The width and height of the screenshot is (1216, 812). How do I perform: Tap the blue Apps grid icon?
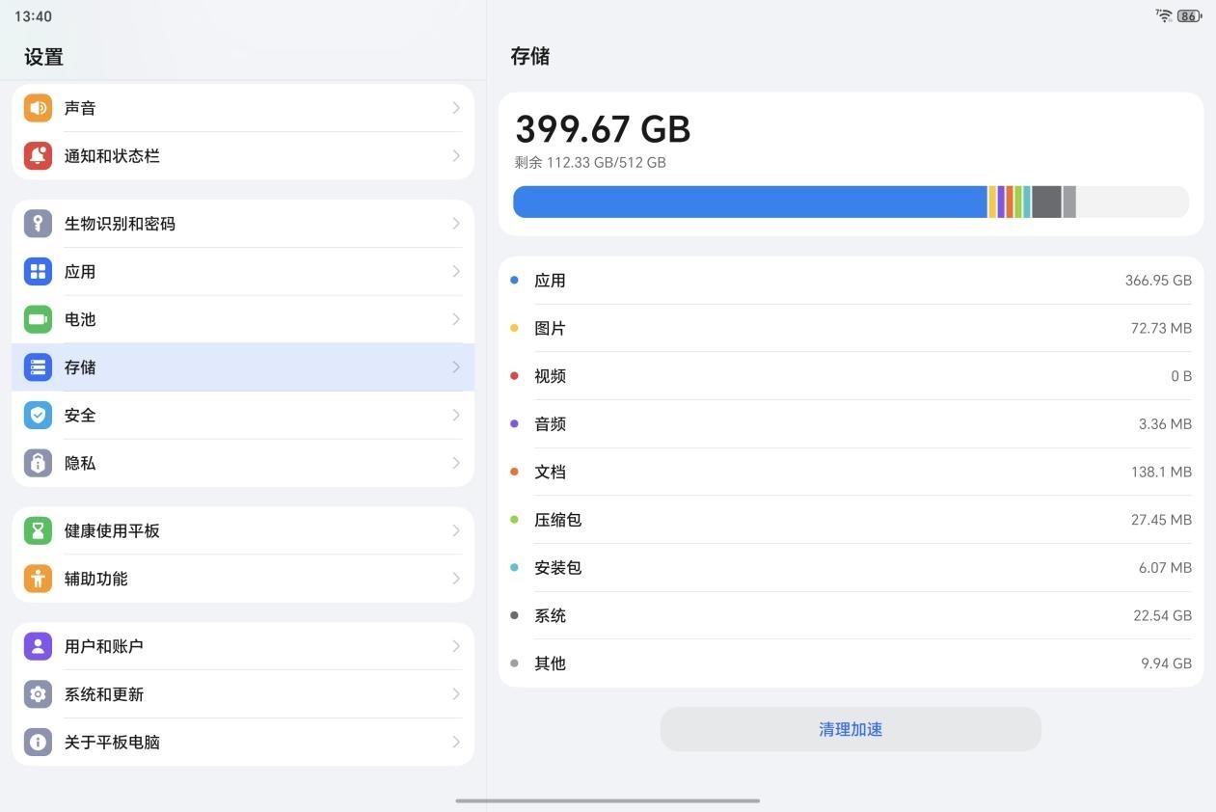coord(38,272)
